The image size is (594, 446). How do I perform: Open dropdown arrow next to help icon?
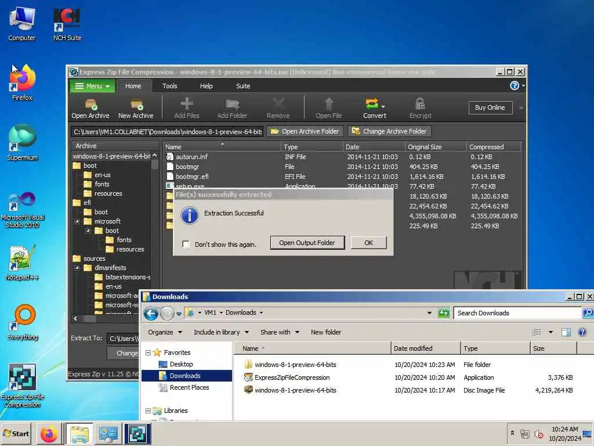click(x=524, y=86)
